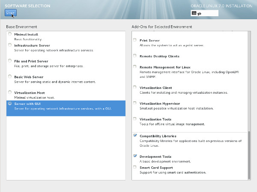Check the Virtualization Client add-on

[x=135, y=87]
